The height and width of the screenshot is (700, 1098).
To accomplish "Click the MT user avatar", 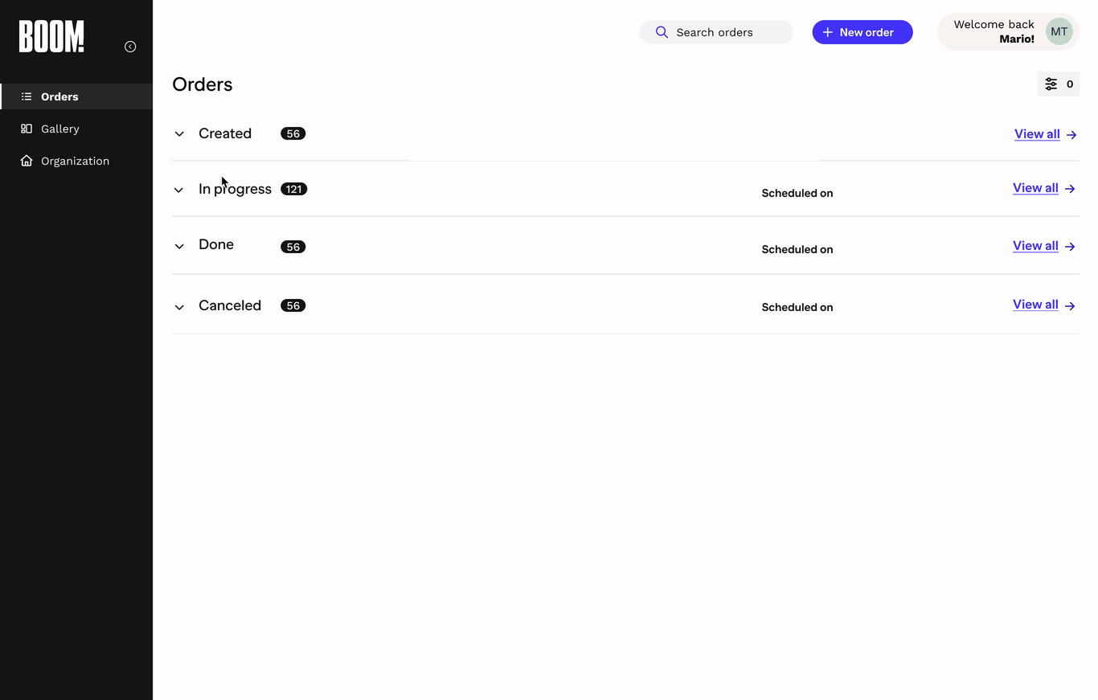I will point(1059,32).
